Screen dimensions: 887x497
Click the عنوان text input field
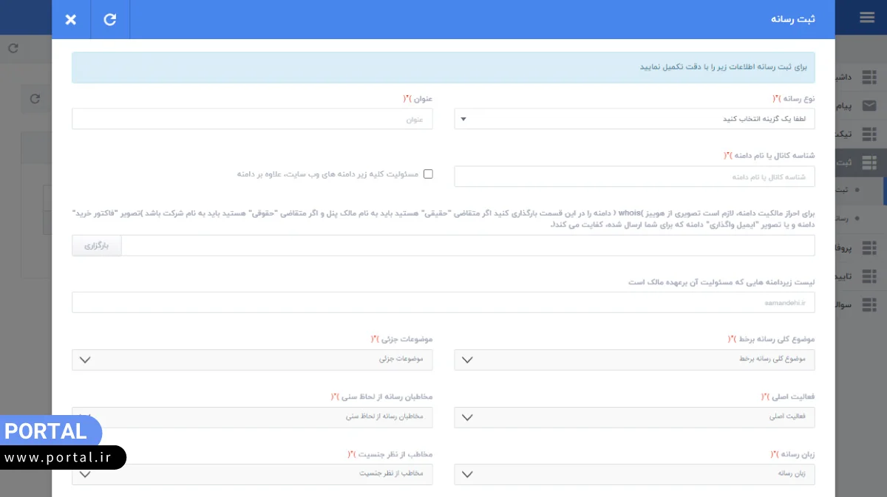point(252,118)
